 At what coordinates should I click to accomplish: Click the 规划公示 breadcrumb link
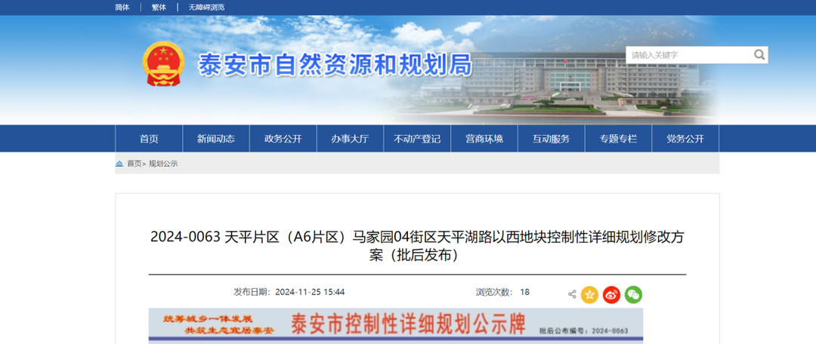[163, 164]
